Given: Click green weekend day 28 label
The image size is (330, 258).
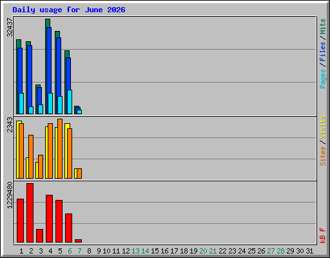Looking at the screenshot, I should (x=280, y=251).
